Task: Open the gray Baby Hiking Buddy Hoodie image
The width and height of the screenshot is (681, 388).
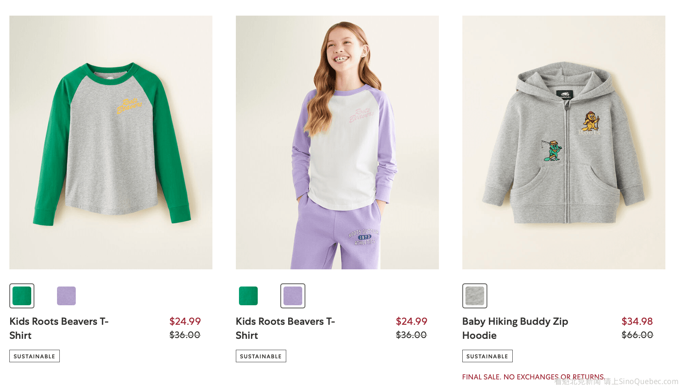Action: tap(564, 142)
